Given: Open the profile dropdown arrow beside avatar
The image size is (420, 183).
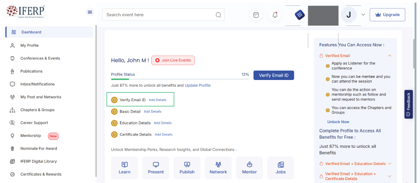Looking at the screenshot, I should [x=363, y=15].
